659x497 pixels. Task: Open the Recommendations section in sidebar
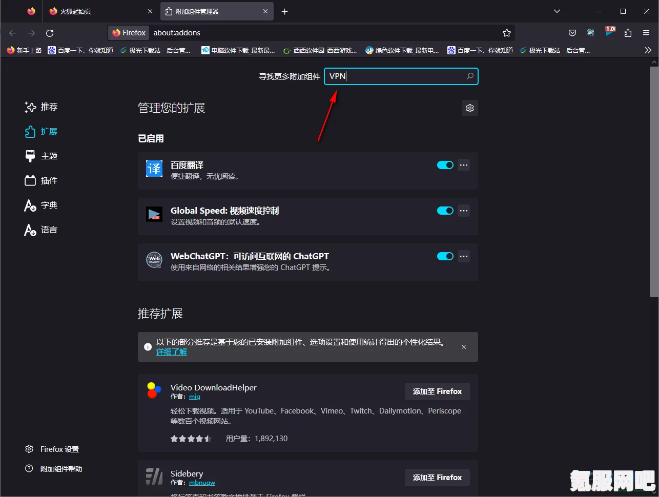41,107
